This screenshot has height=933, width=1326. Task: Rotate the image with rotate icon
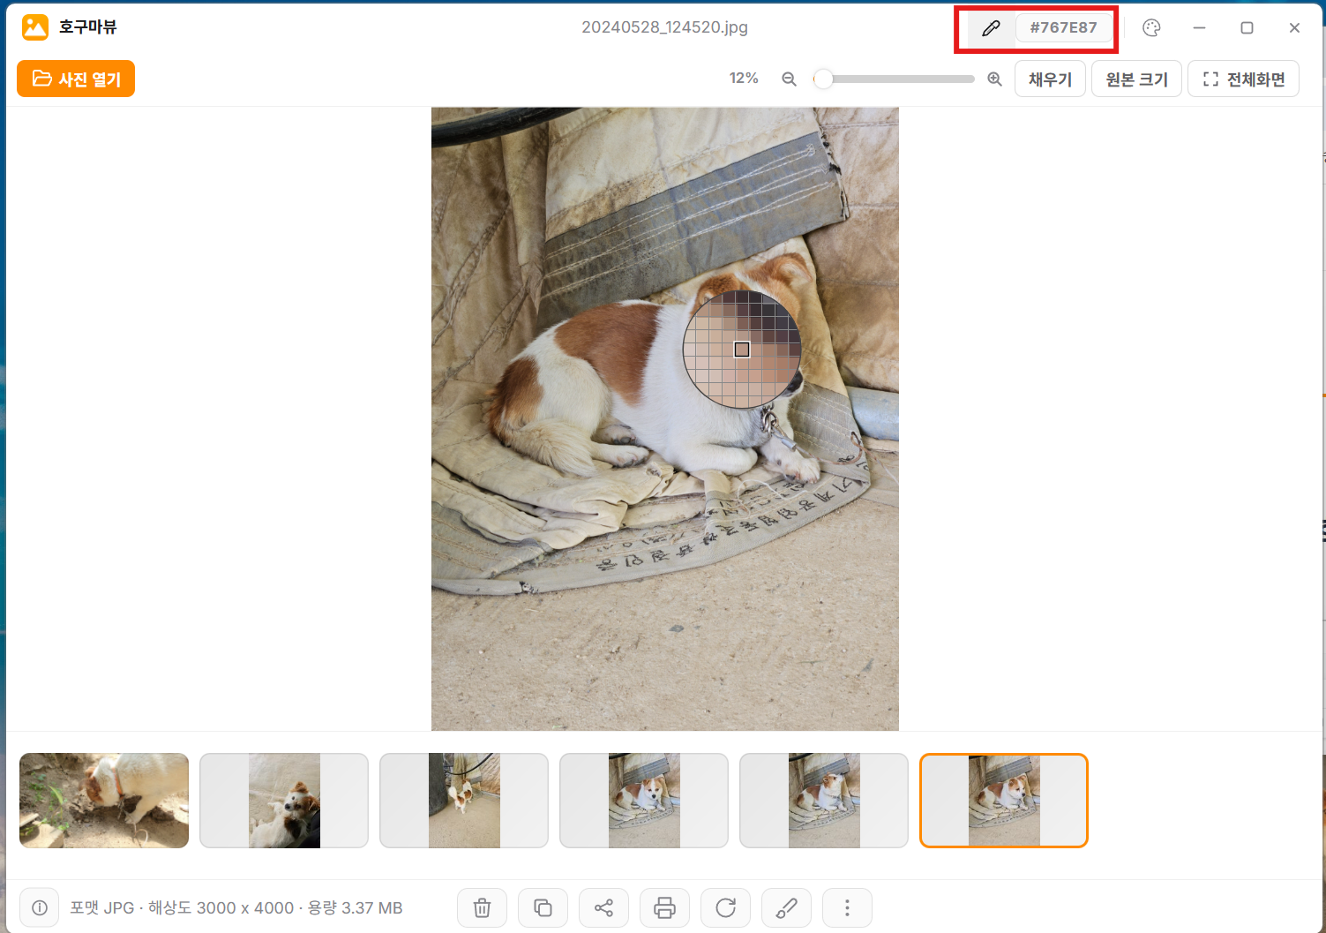tap(725, 908)
